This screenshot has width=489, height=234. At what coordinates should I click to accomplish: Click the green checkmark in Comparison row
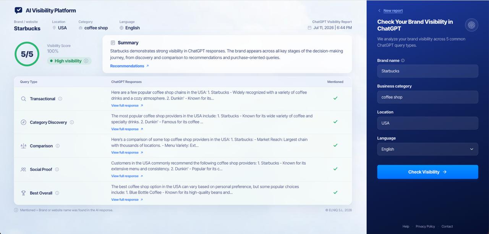[x=335, y=145]
